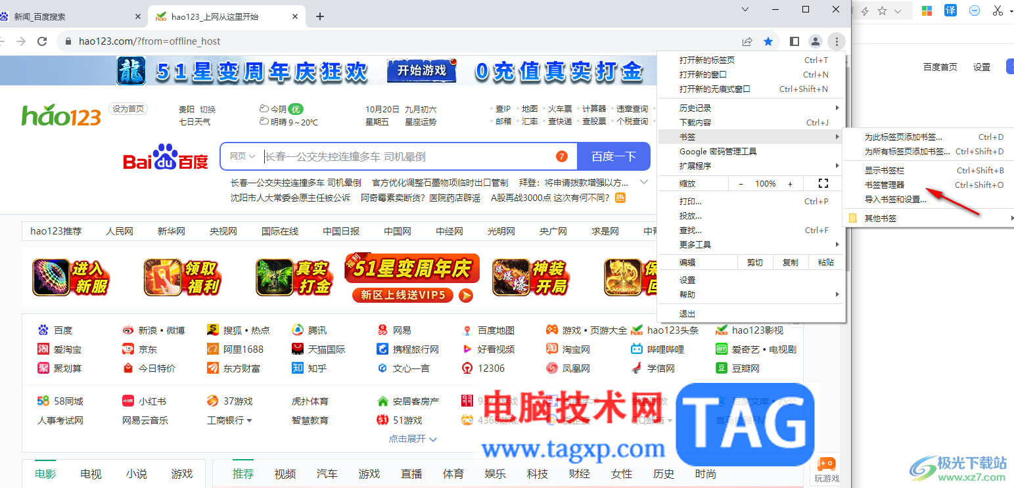Screen dimensions: 1014x488
Task: Click the 进入新服 game ad thumbnail
Action: [x=71, y=277]
